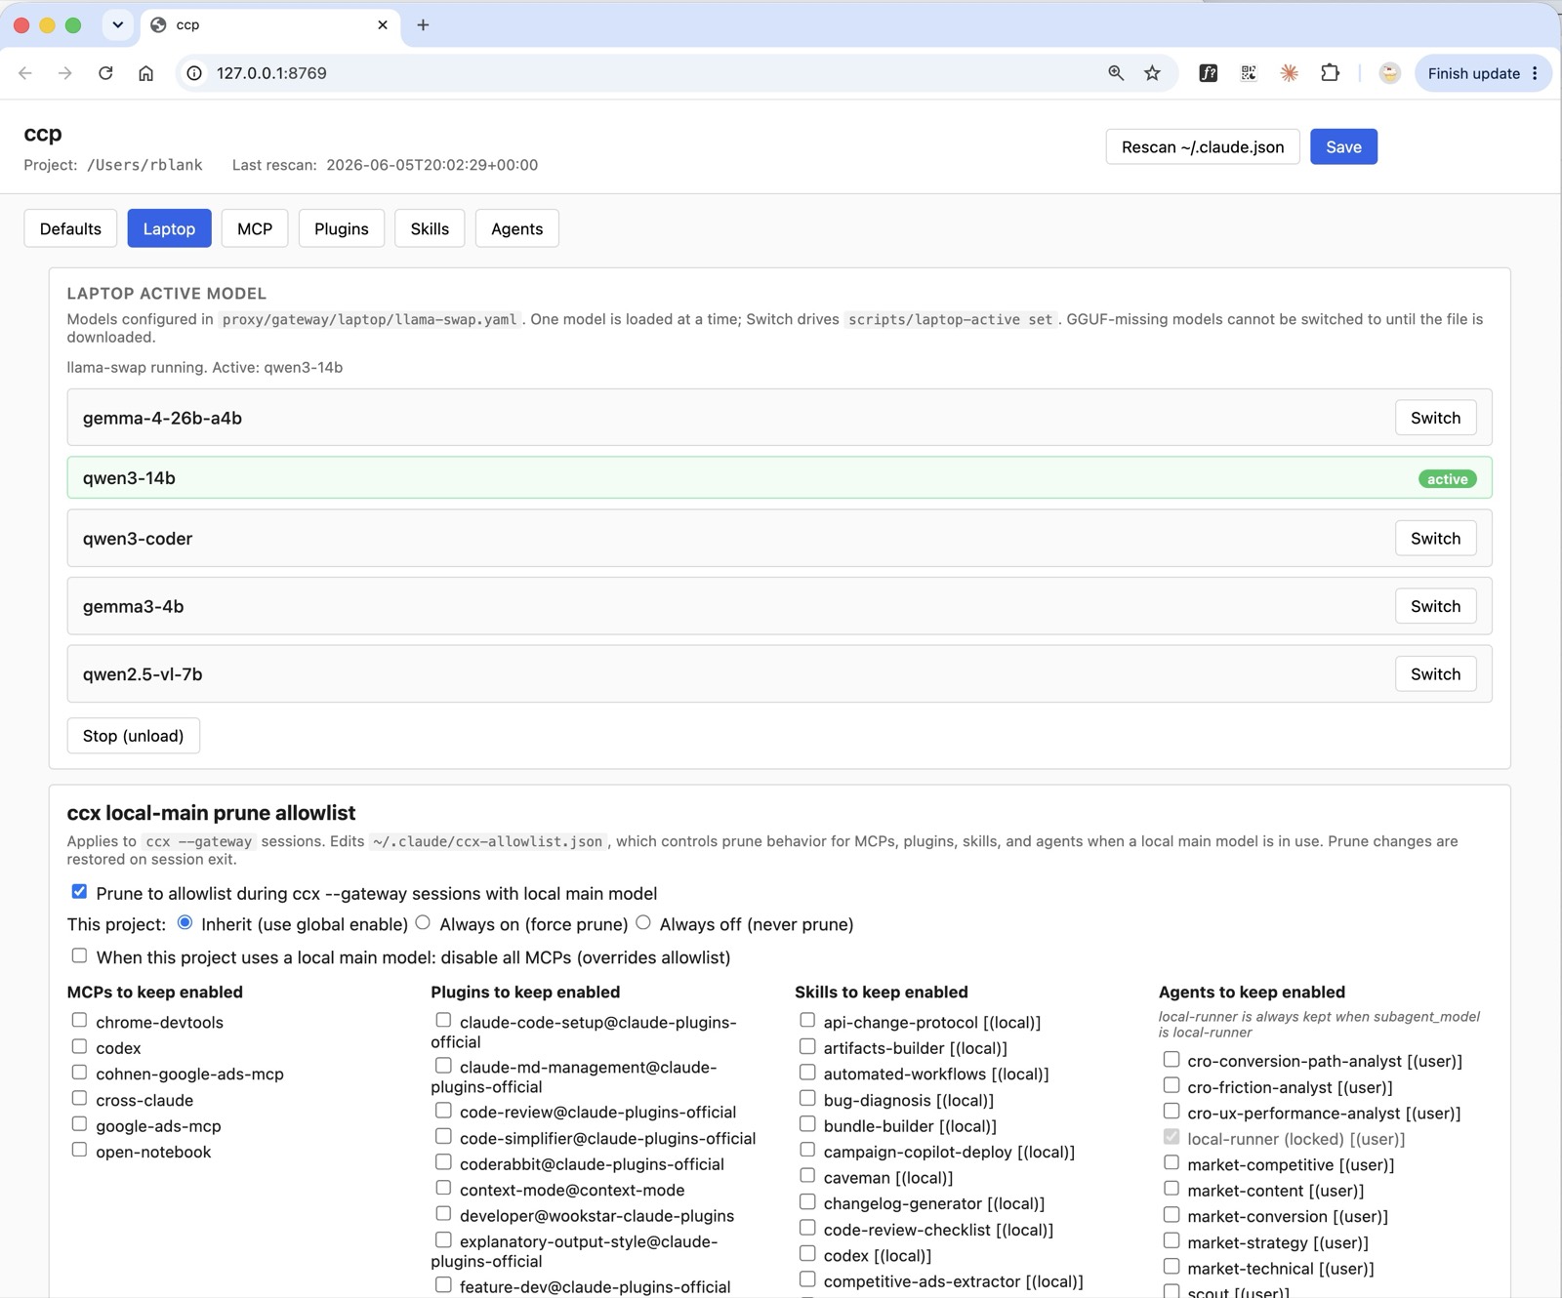Open the profile avatar
Viewport: 1562px width, 1298px height.
(1390, 73)
